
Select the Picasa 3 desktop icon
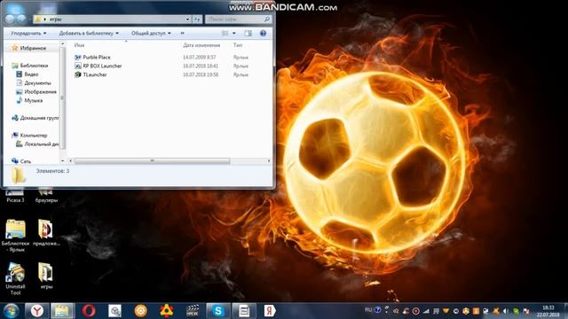pos(15,195)
